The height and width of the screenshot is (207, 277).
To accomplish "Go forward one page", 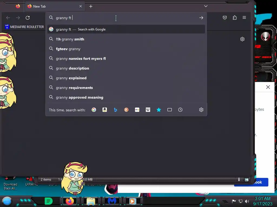I will point(18,18).
